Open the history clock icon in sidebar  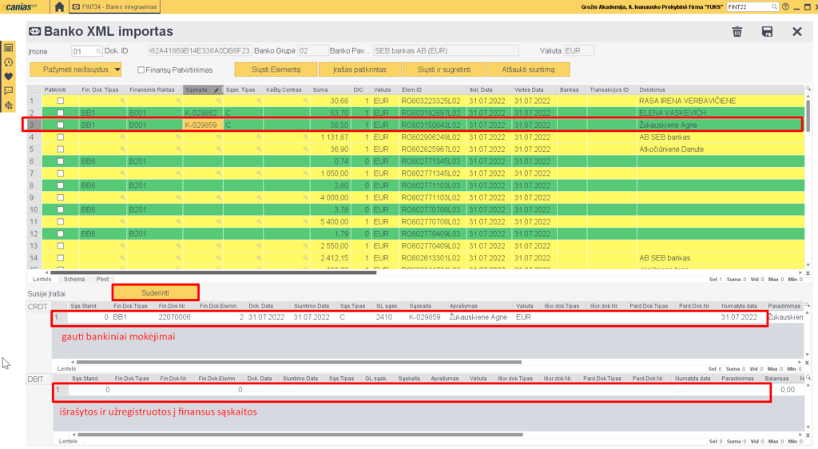9,62
